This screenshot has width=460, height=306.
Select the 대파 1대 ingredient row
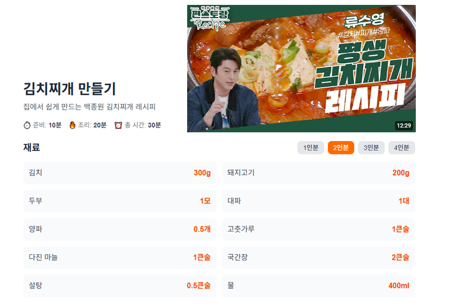click(x=319, y=201)
